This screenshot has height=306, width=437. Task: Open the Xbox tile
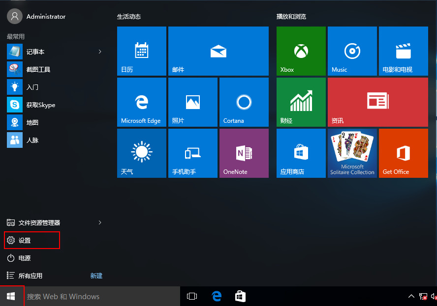301,51
